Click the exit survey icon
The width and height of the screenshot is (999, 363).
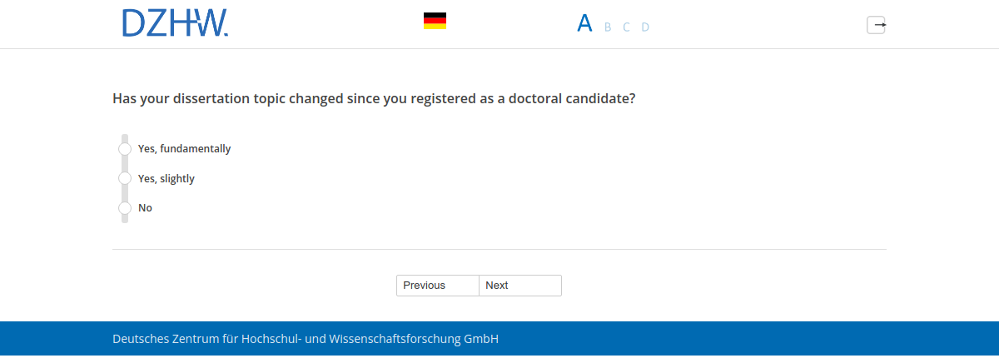coord(876,25)
